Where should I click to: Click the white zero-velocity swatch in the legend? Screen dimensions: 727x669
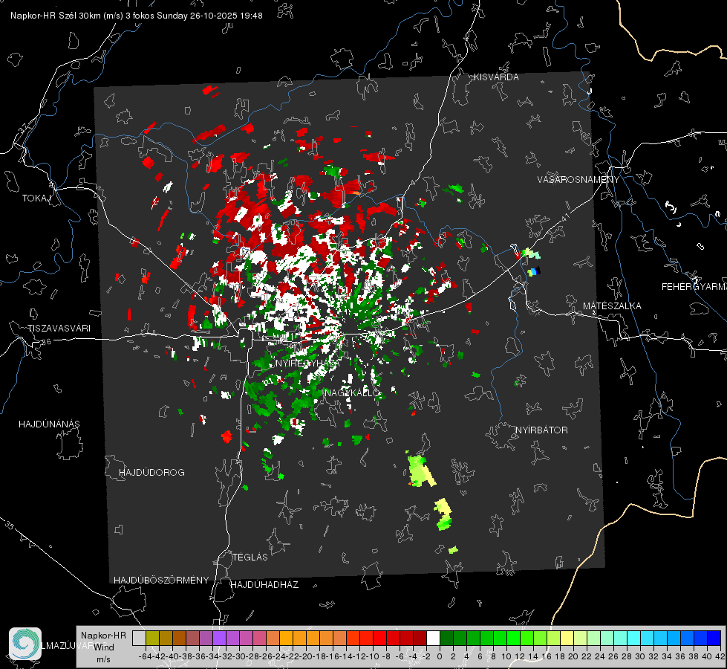[x=433, y=638]
